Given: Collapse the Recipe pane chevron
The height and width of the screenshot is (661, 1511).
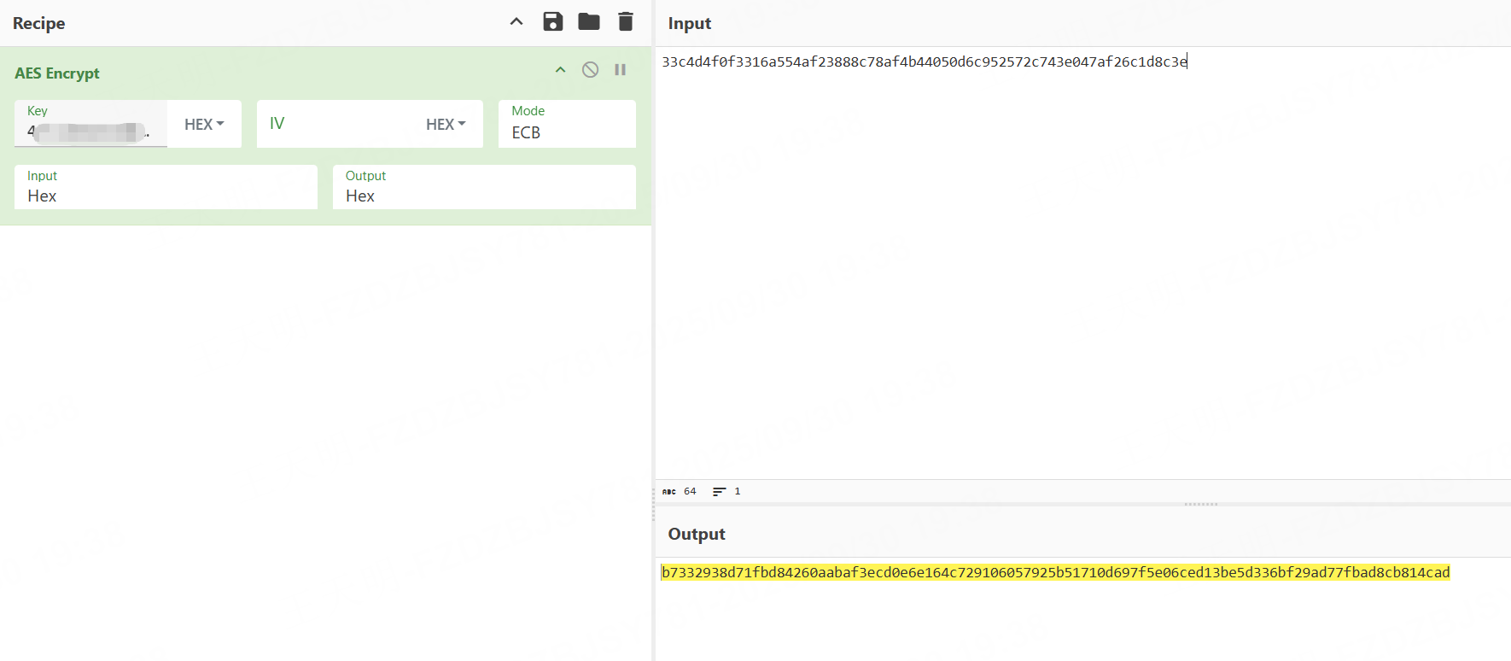Looking at the screenshot, I should pos(516,21).
